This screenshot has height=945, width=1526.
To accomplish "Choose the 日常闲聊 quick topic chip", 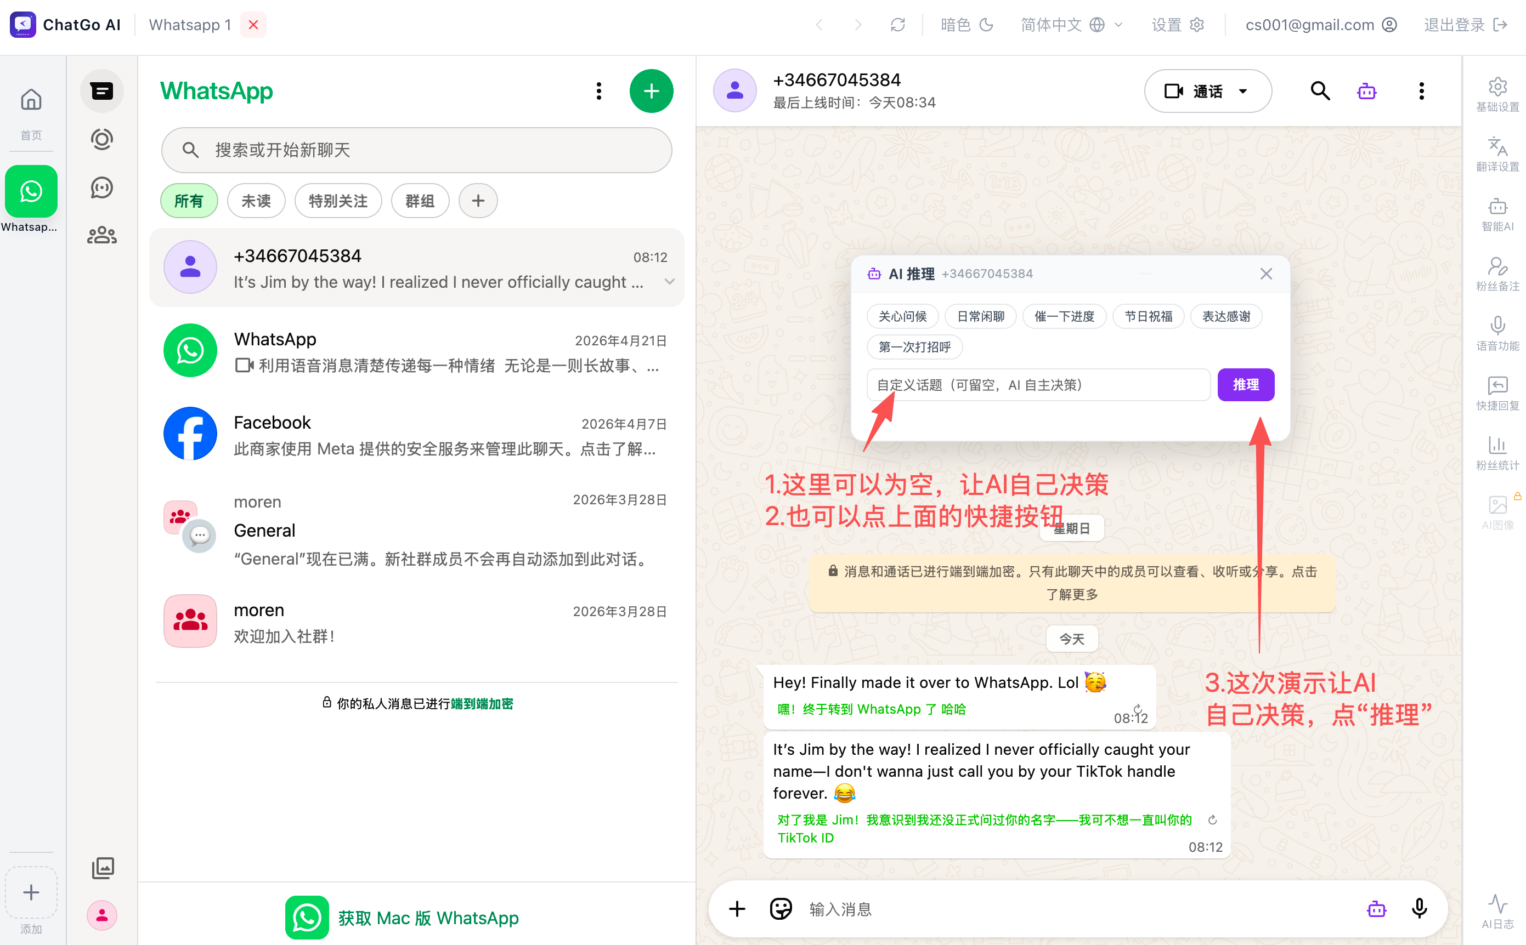I will [x=981, y=316].
